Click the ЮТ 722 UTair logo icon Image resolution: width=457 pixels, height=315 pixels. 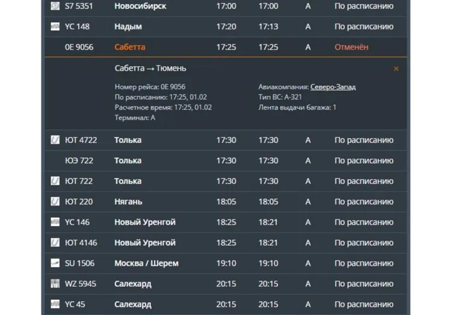pyautogui.click(x=55, y=181)
